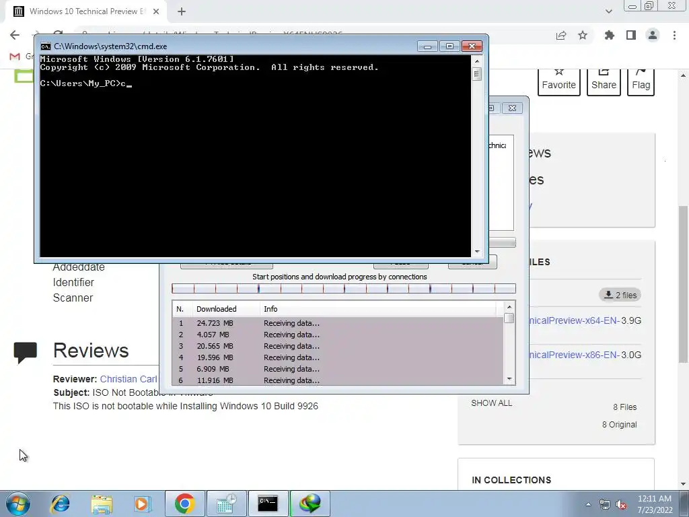Click the Gmail bookmark icon
Screen dimensions: 689x517
click(x=15, y=57)
